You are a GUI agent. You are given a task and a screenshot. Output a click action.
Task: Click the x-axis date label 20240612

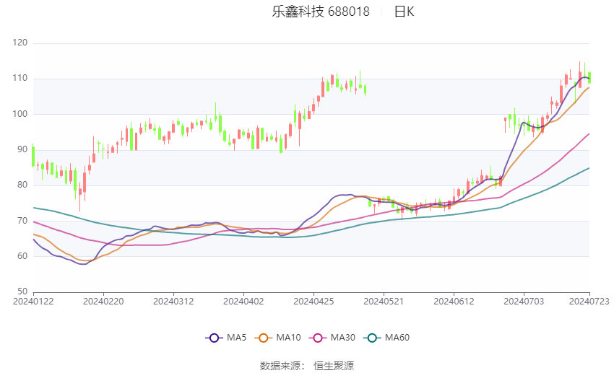point(454,302)
